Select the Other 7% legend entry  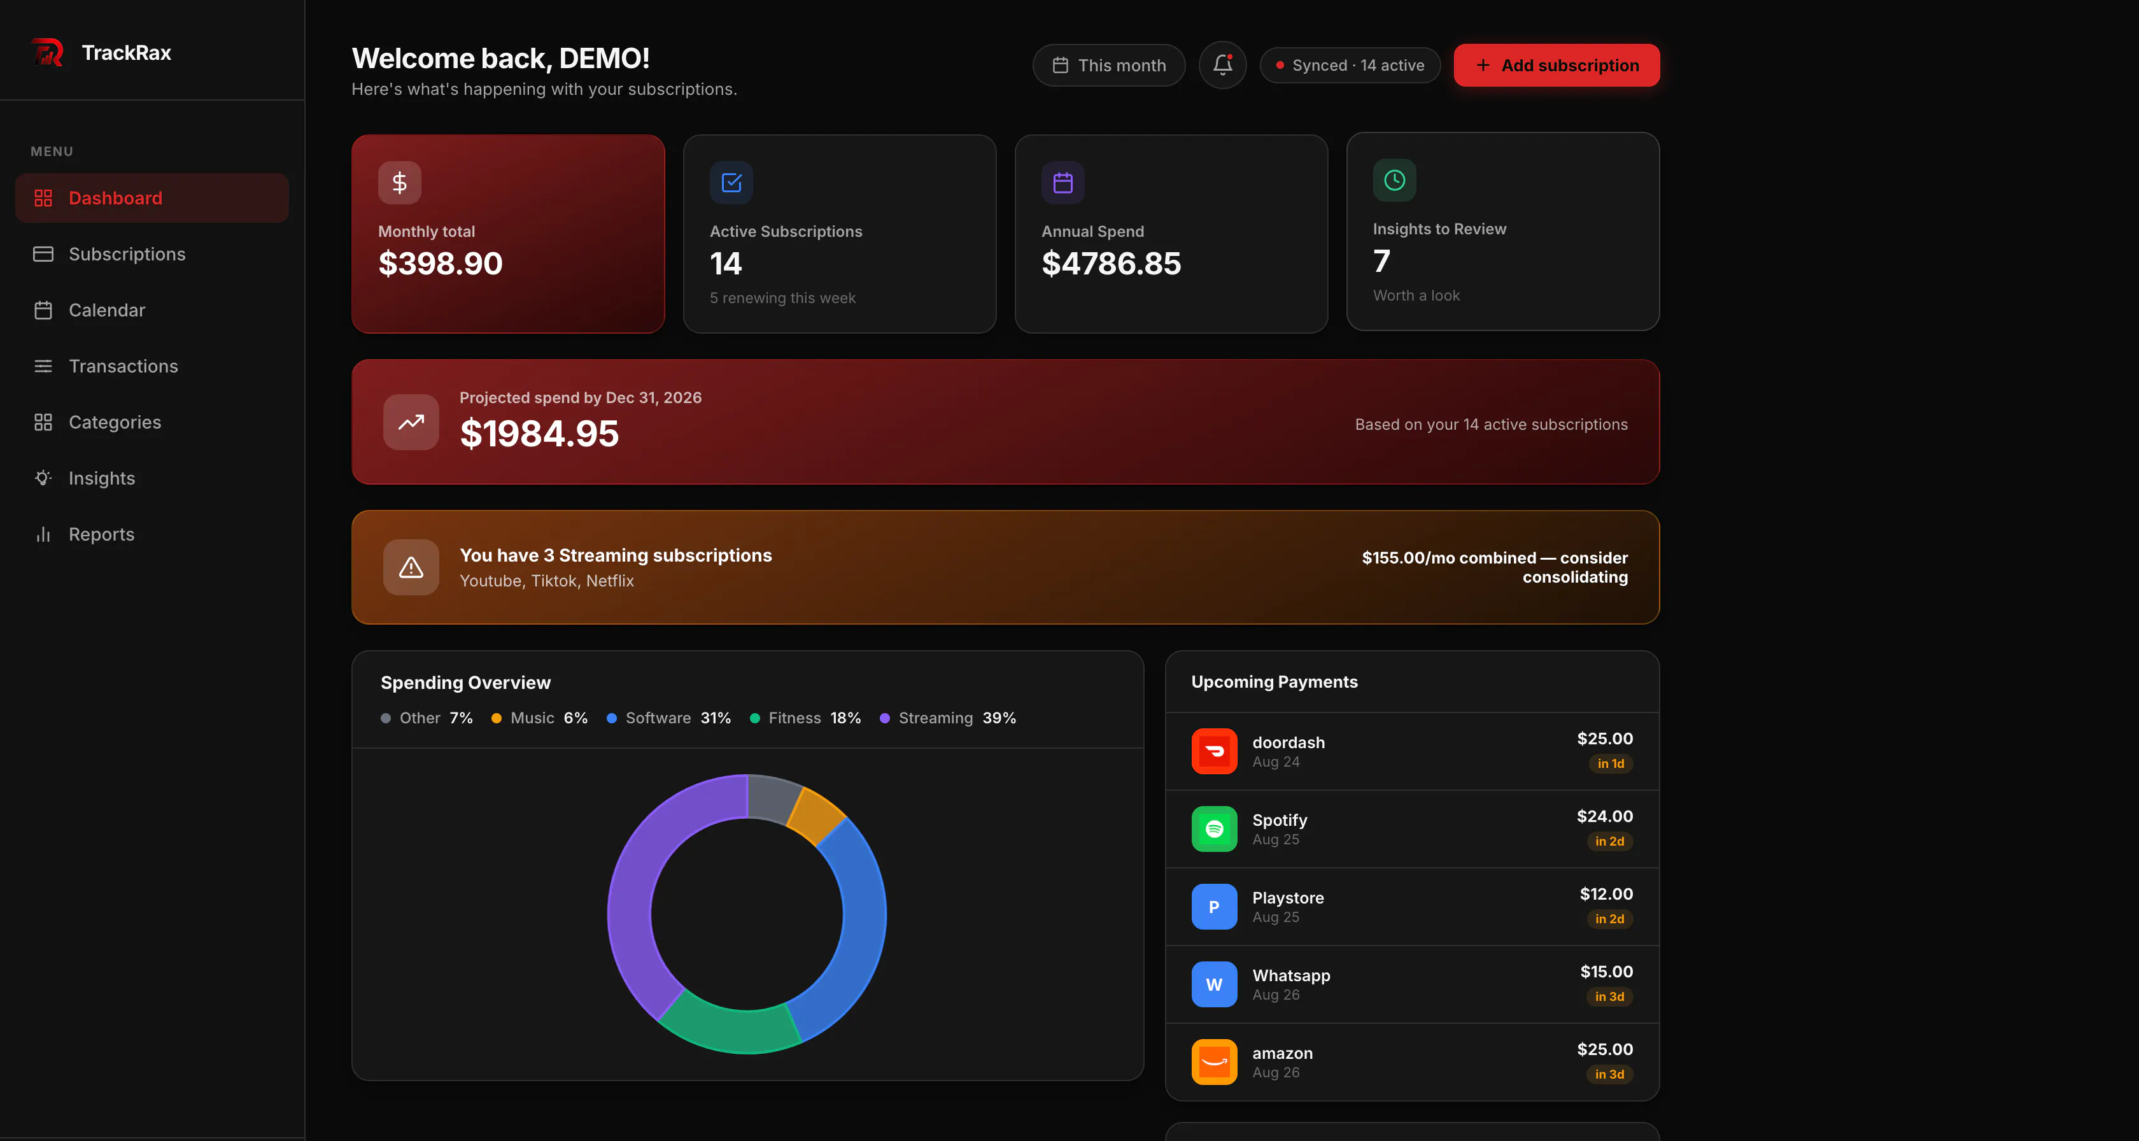point(427,718)
